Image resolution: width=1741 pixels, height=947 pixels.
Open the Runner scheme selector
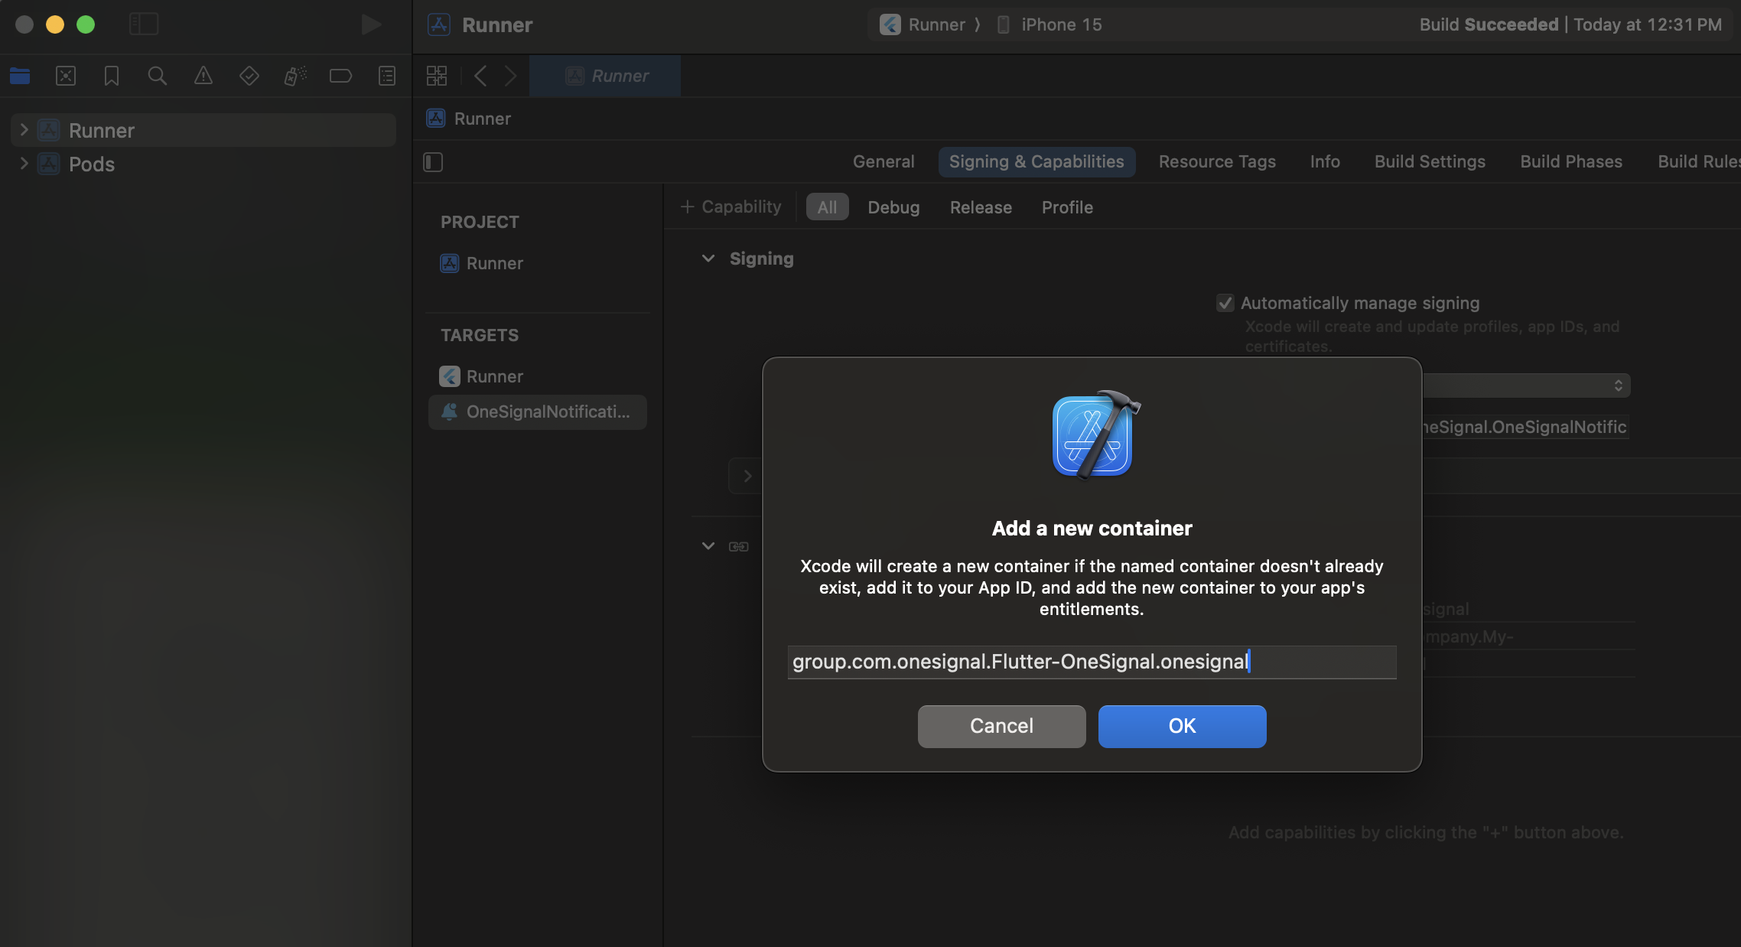[x=923, y=24]
